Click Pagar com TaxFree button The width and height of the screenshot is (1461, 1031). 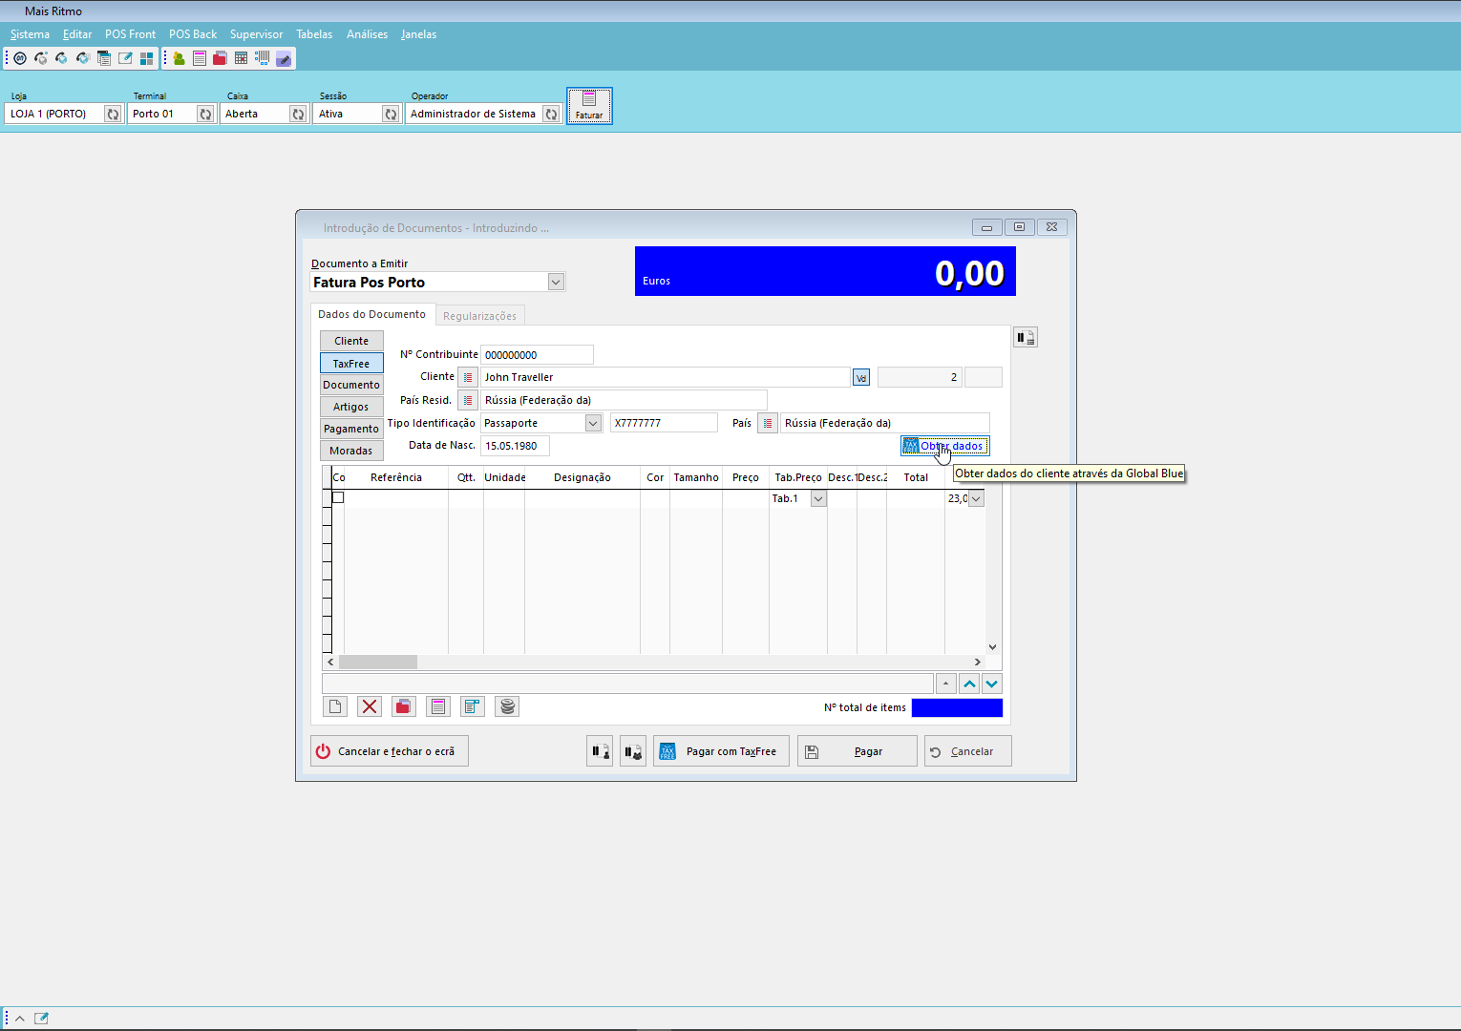click(721, 751)
